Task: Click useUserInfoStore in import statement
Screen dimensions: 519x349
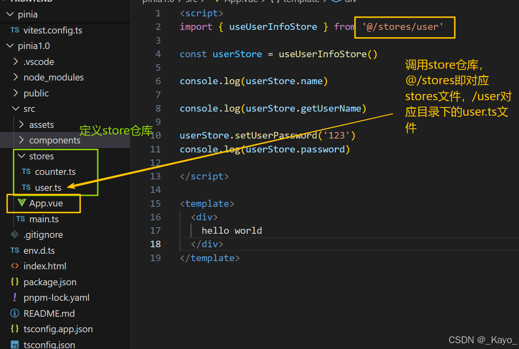Action: [273, 27]
